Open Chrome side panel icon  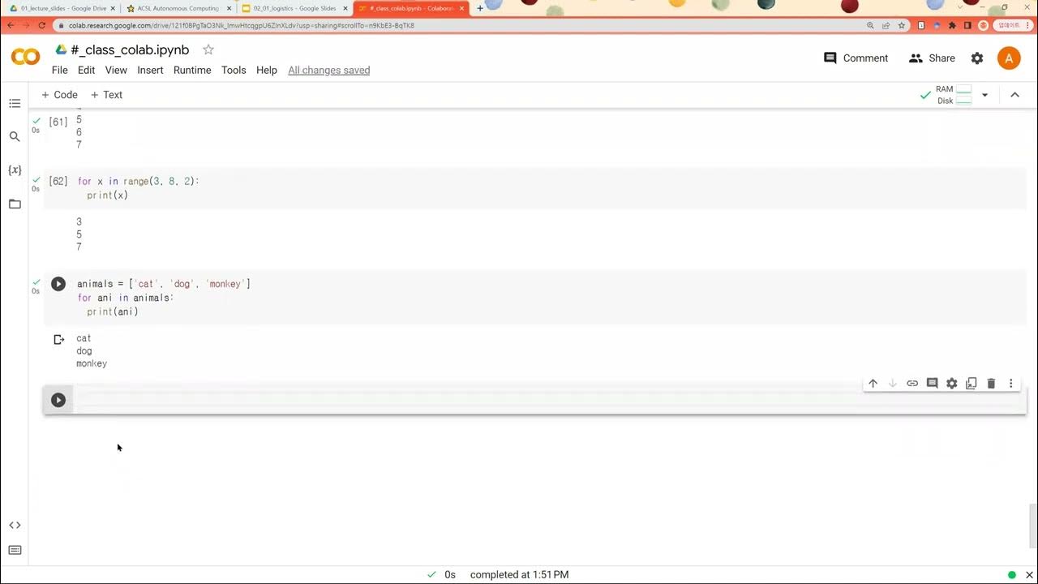tap(967, 25)
